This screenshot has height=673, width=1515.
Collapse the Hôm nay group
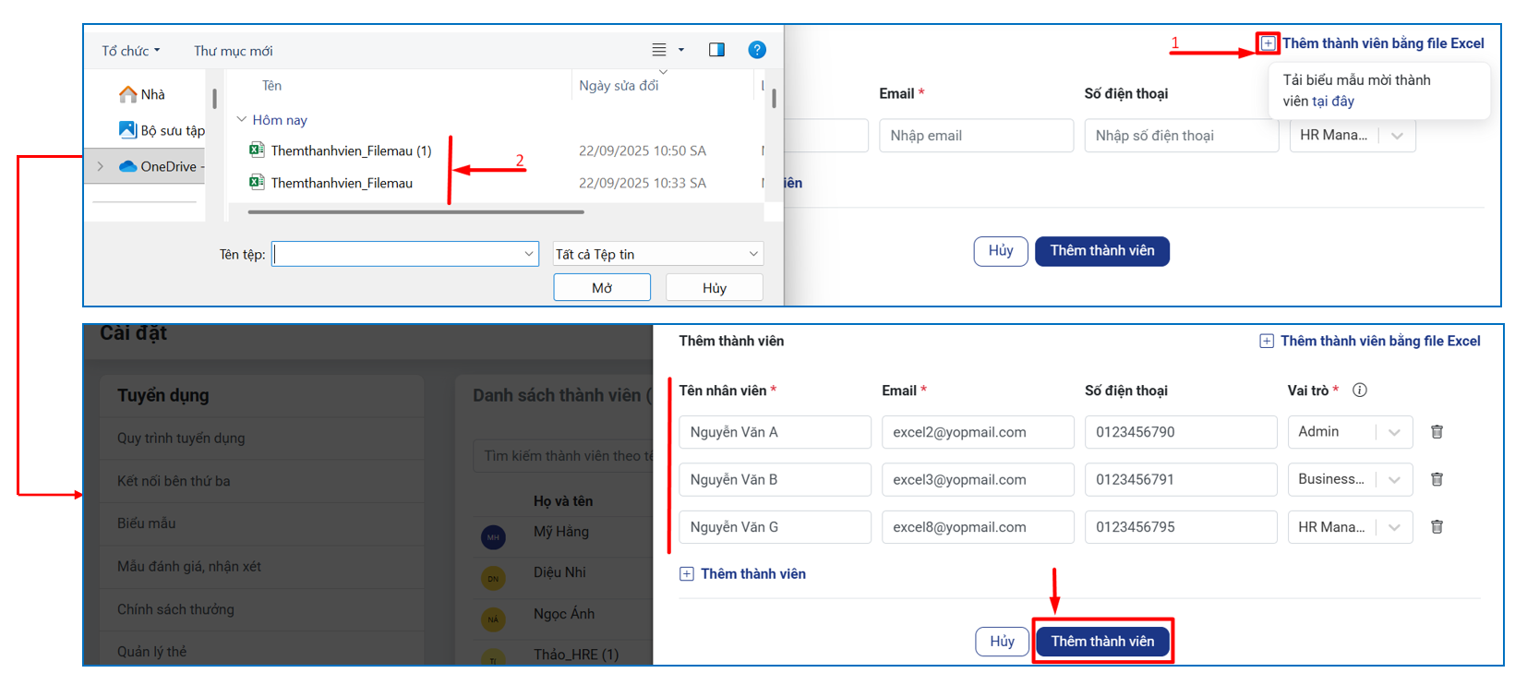[242, 120]
